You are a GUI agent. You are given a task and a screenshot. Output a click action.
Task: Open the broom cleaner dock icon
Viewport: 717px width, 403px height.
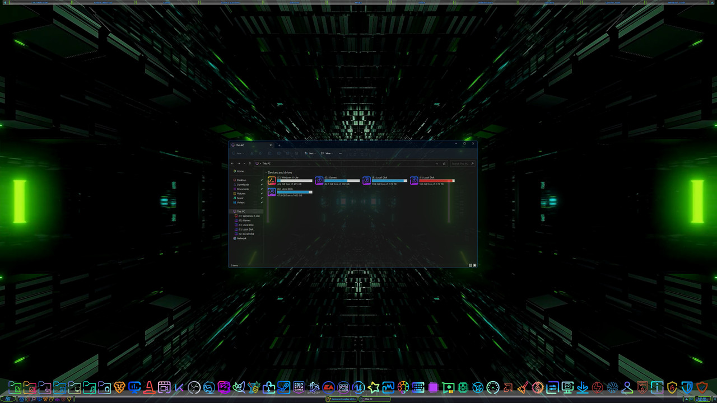523,387
